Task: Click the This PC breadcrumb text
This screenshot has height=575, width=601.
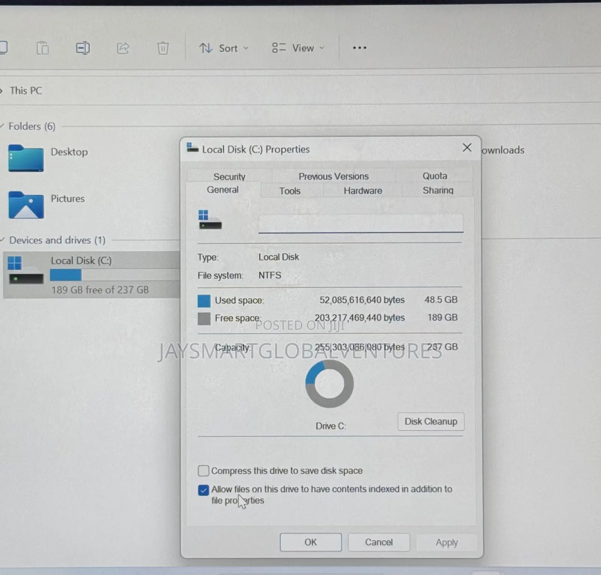Action: 26,90
